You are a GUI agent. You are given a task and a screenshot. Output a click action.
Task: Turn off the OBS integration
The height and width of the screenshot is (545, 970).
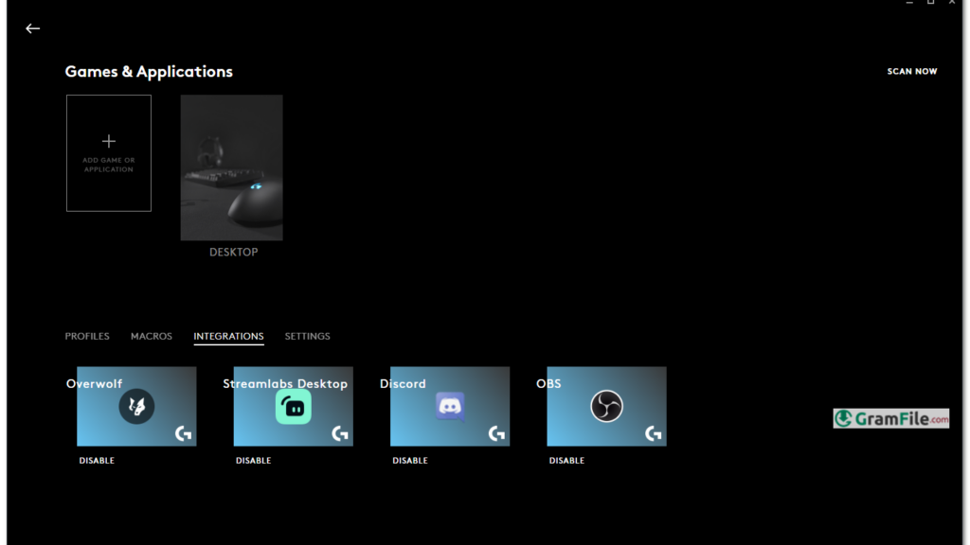tap(566, 461)
